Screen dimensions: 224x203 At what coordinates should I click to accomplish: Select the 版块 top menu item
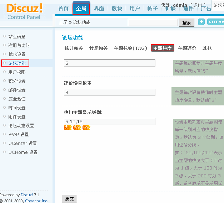117,9
